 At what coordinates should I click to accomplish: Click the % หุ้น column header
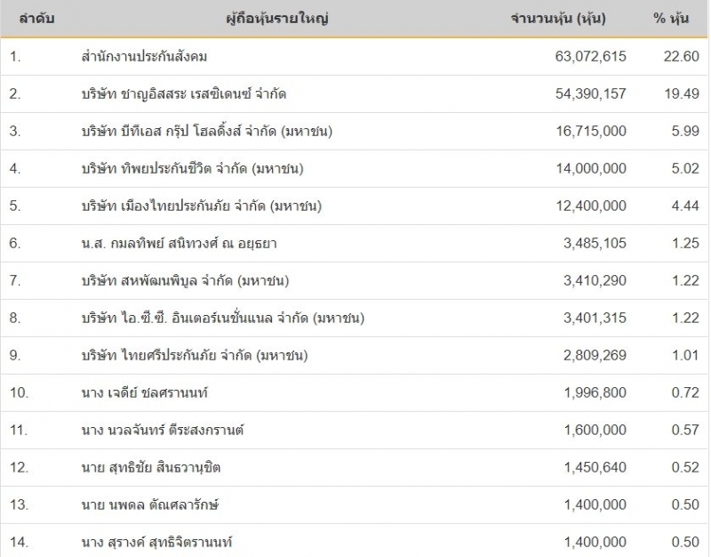point(671,19)
